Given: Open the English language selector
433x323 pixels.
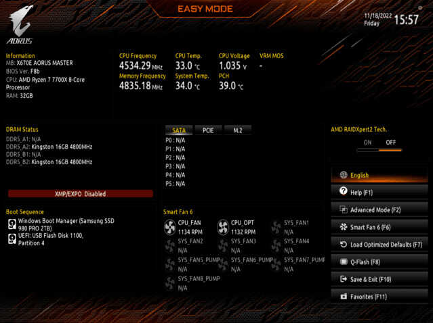Looking at the screenshot, I should click(x=379, y=175).
